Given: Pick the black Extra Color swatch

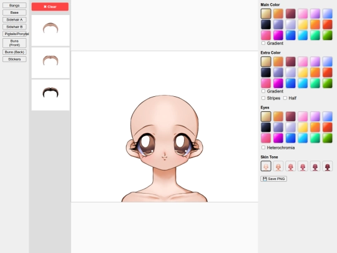Looking at the screenshot, I should click(x=266, y=72).
